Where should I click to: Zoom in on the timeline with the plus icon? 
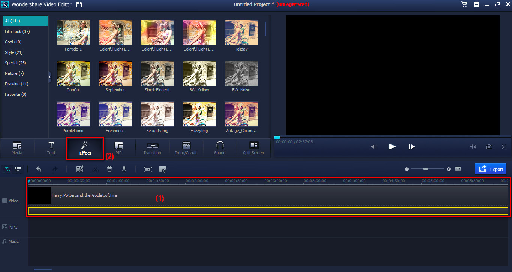(x=448, y=169)
